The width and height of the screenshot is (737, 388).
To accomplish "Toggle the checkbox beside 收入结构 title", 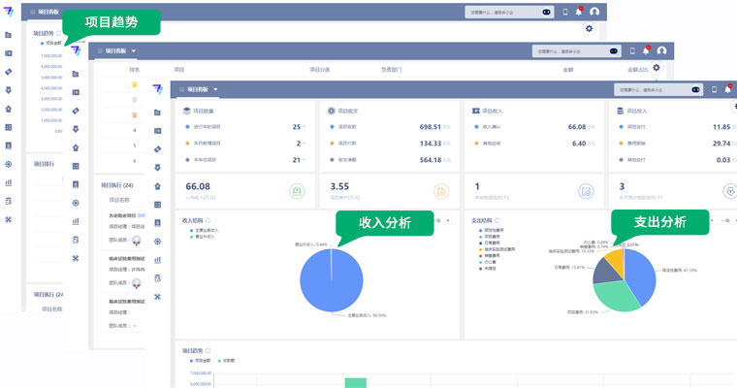I will tap(208, 220).
